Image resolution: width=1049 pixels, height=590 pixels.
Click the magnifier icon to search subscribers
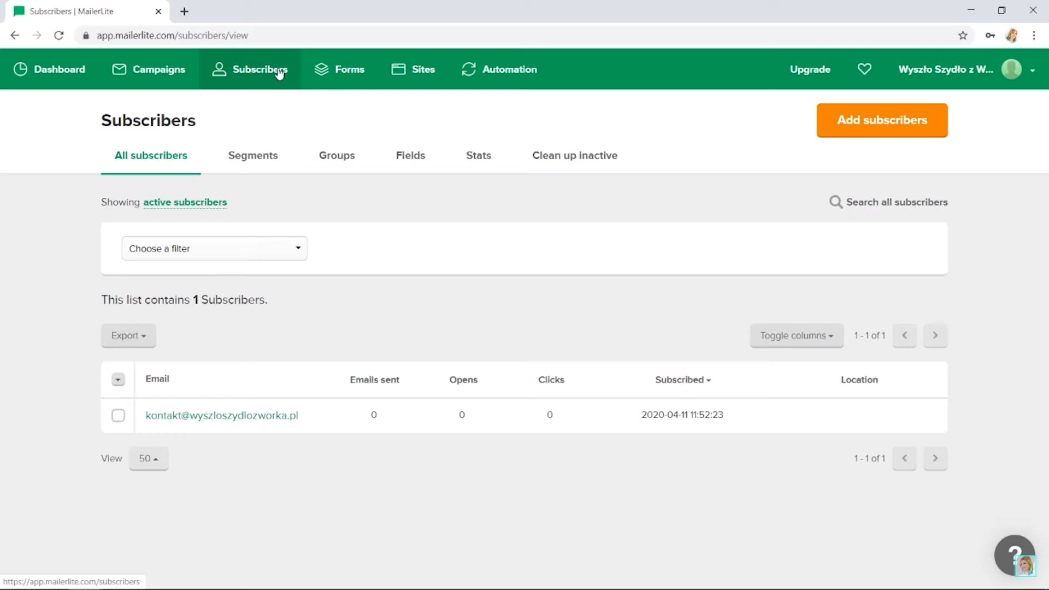(835, 202)
